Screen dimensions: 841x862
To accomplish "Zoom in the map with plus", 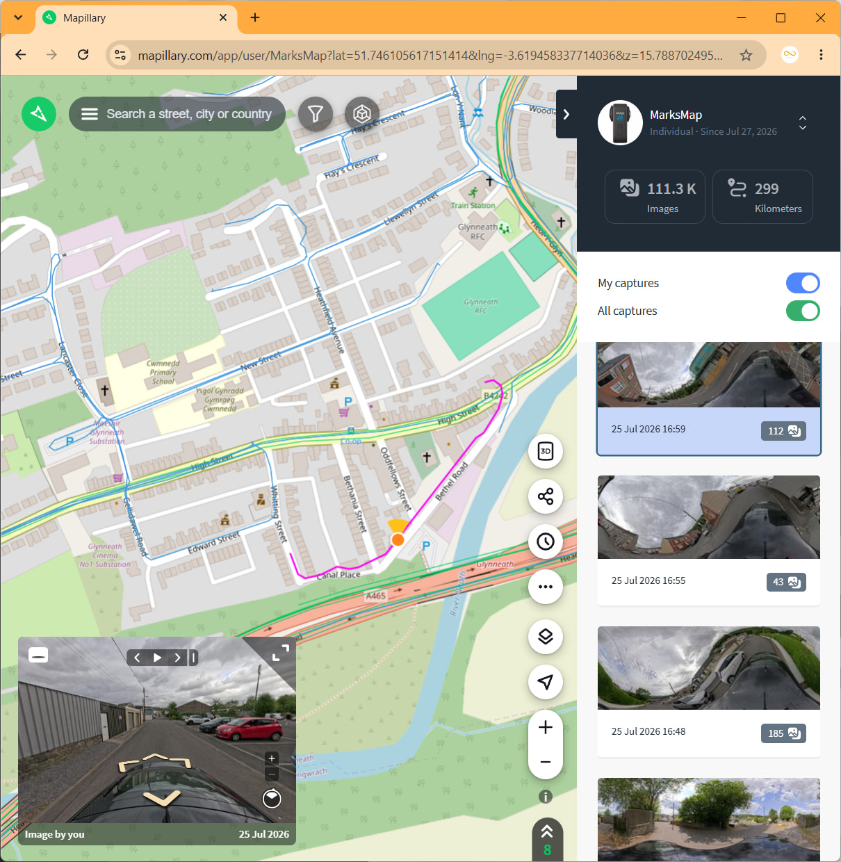I will [x=546, y=727].
